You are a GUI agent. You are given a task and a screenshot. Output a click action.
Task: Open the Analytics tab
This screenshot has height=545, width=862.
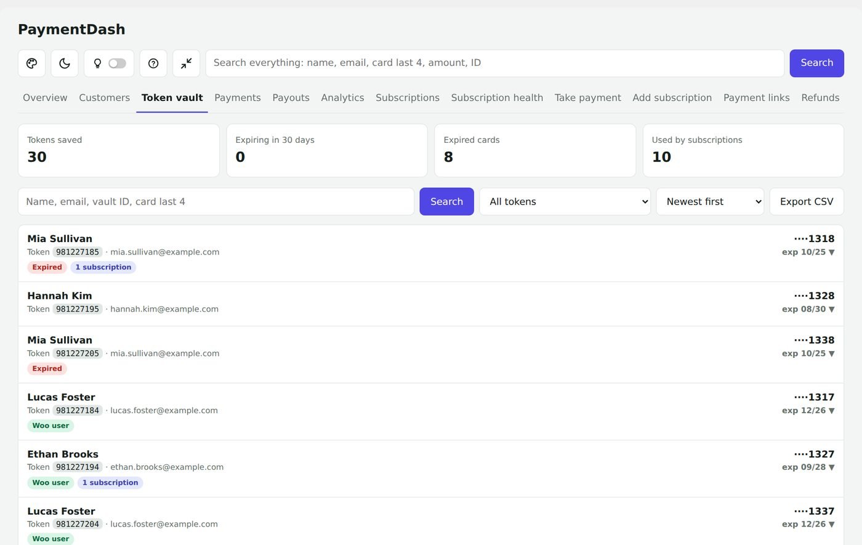tap(342, 98)
